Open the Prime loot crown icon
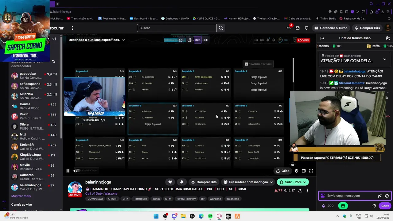393x221 pixels. 289,28
